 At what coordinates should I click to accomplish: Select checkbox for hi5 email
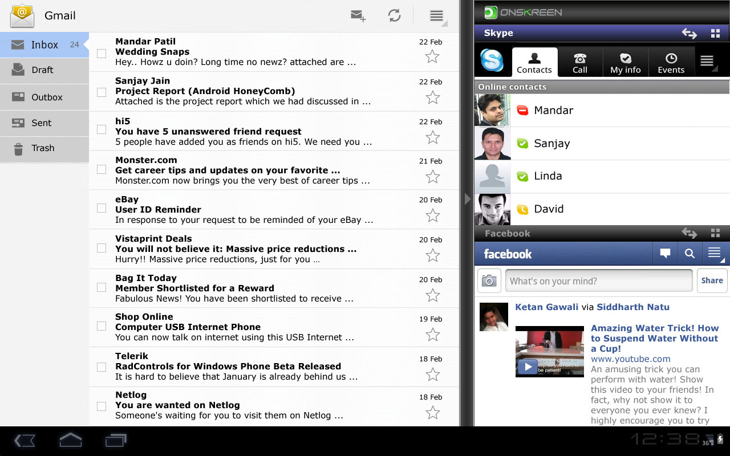102,130
